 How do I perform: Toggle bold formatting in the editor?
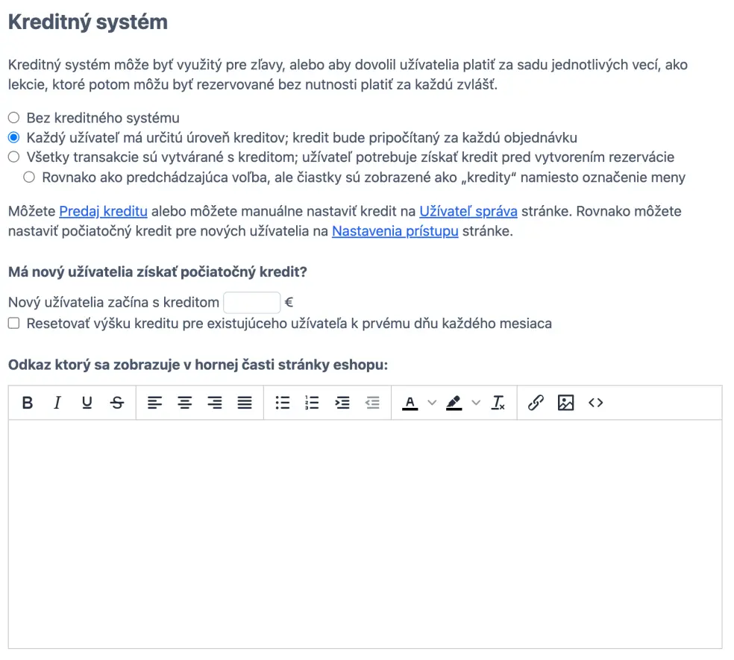[x=28, y=403]
